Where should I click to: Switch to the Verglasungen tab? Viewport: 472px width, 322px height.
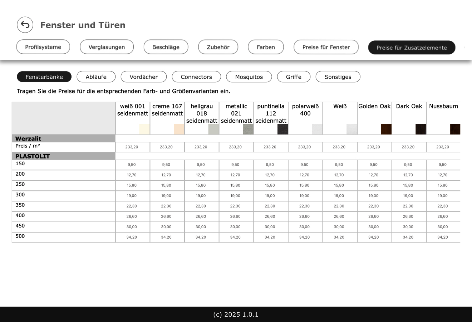pyautogui.click(x=107, y=47)
